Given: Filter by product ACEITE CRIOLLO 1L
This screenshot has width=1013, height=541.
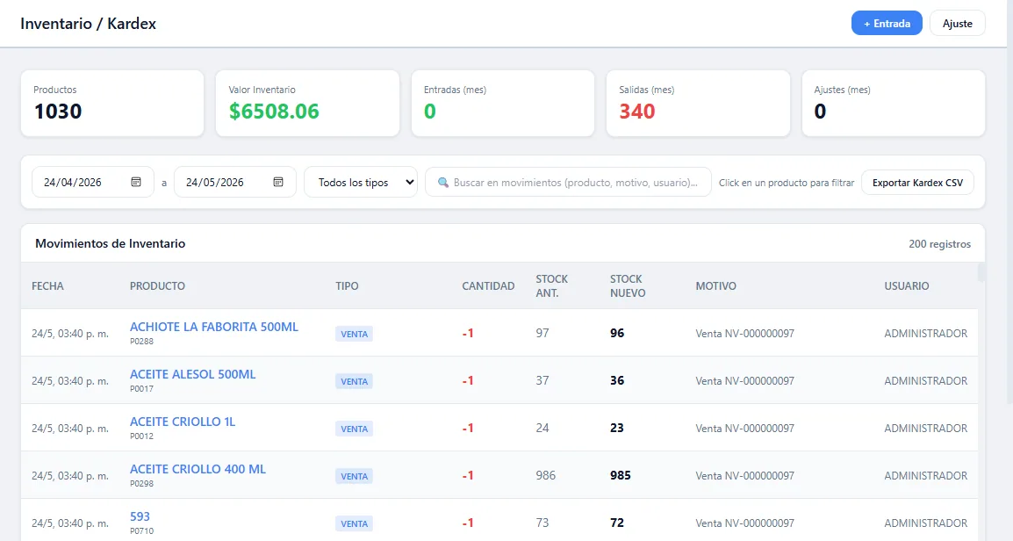Looking at the screenshot, I should pos(183,422).
